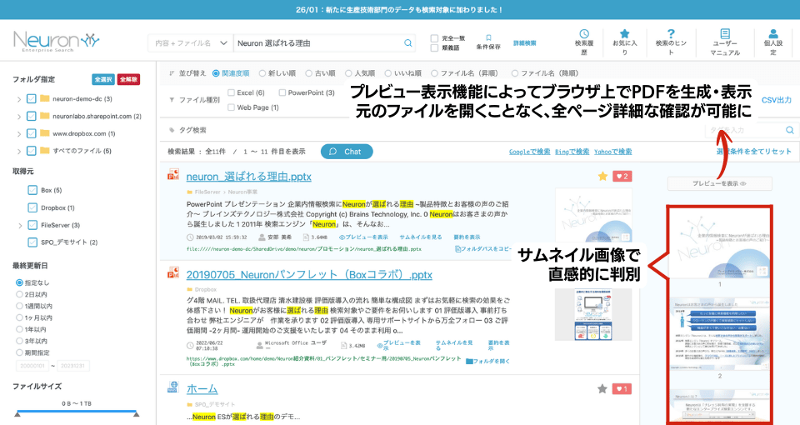Viewport: 800px width, 425px height.
Task: Click the PowerPoint icon of 20190705_Neuronパンフレット
Action: pyautogui.click(x=173, y=272)
